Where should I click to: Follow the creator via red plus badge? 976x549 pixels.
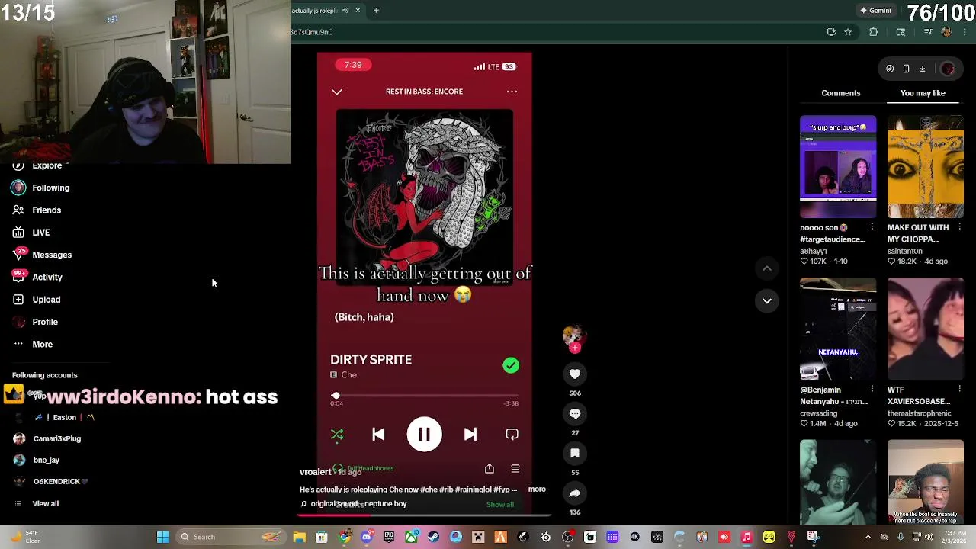[x=575, y=348]
